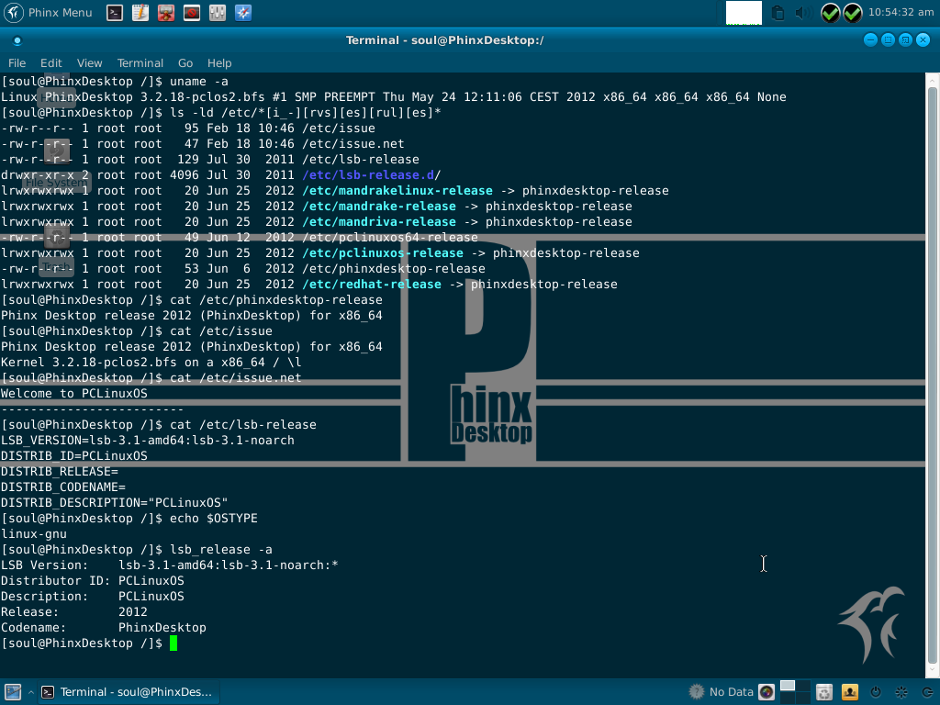The image size is (940, 705).
Task: Click the /etc/mandriva-release symlink name
Action: click(379, 222)
